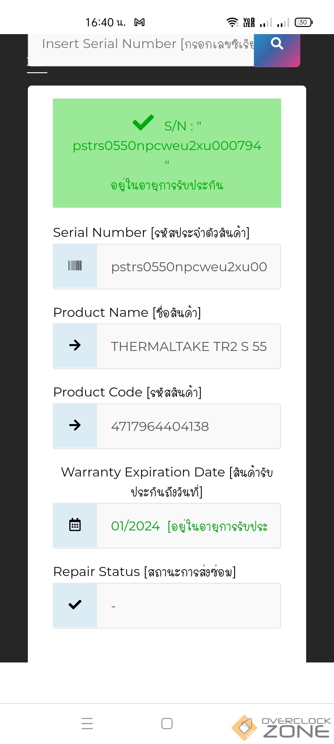
Task: Tap the barcode icon beside serial number
Action: coord(75,266)
